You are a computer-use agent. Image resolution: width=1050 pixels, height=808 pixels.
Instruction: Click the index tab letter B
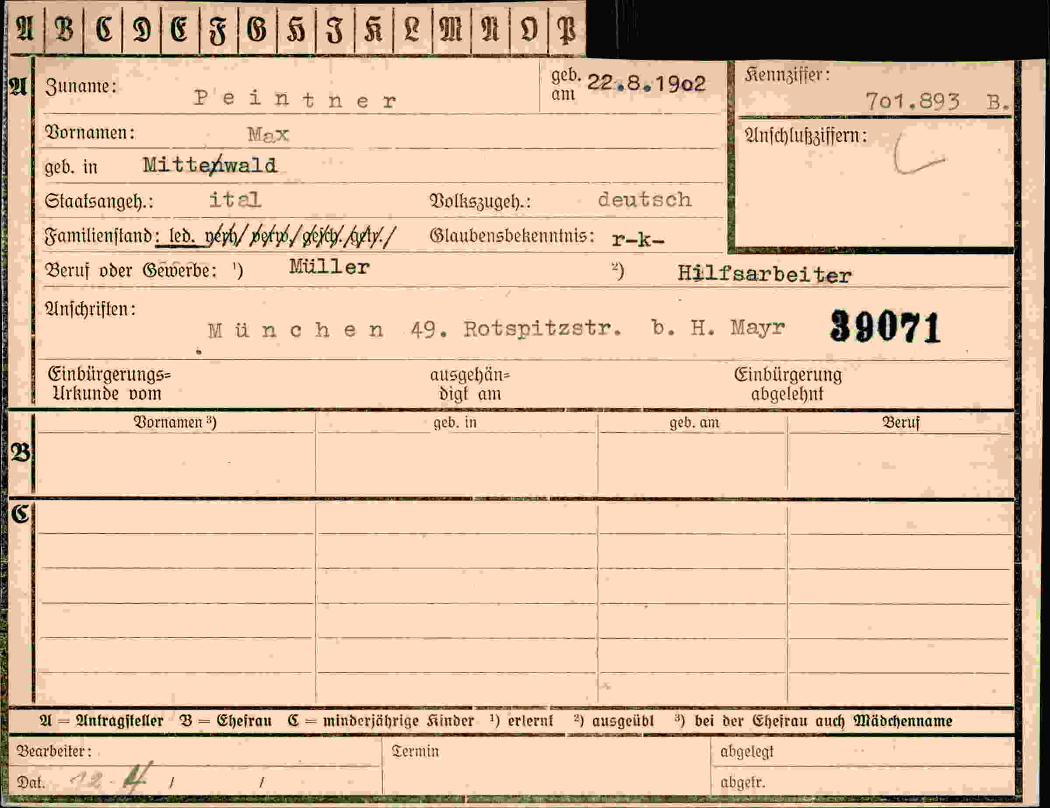pyautogui.click(x=65, y=29)
